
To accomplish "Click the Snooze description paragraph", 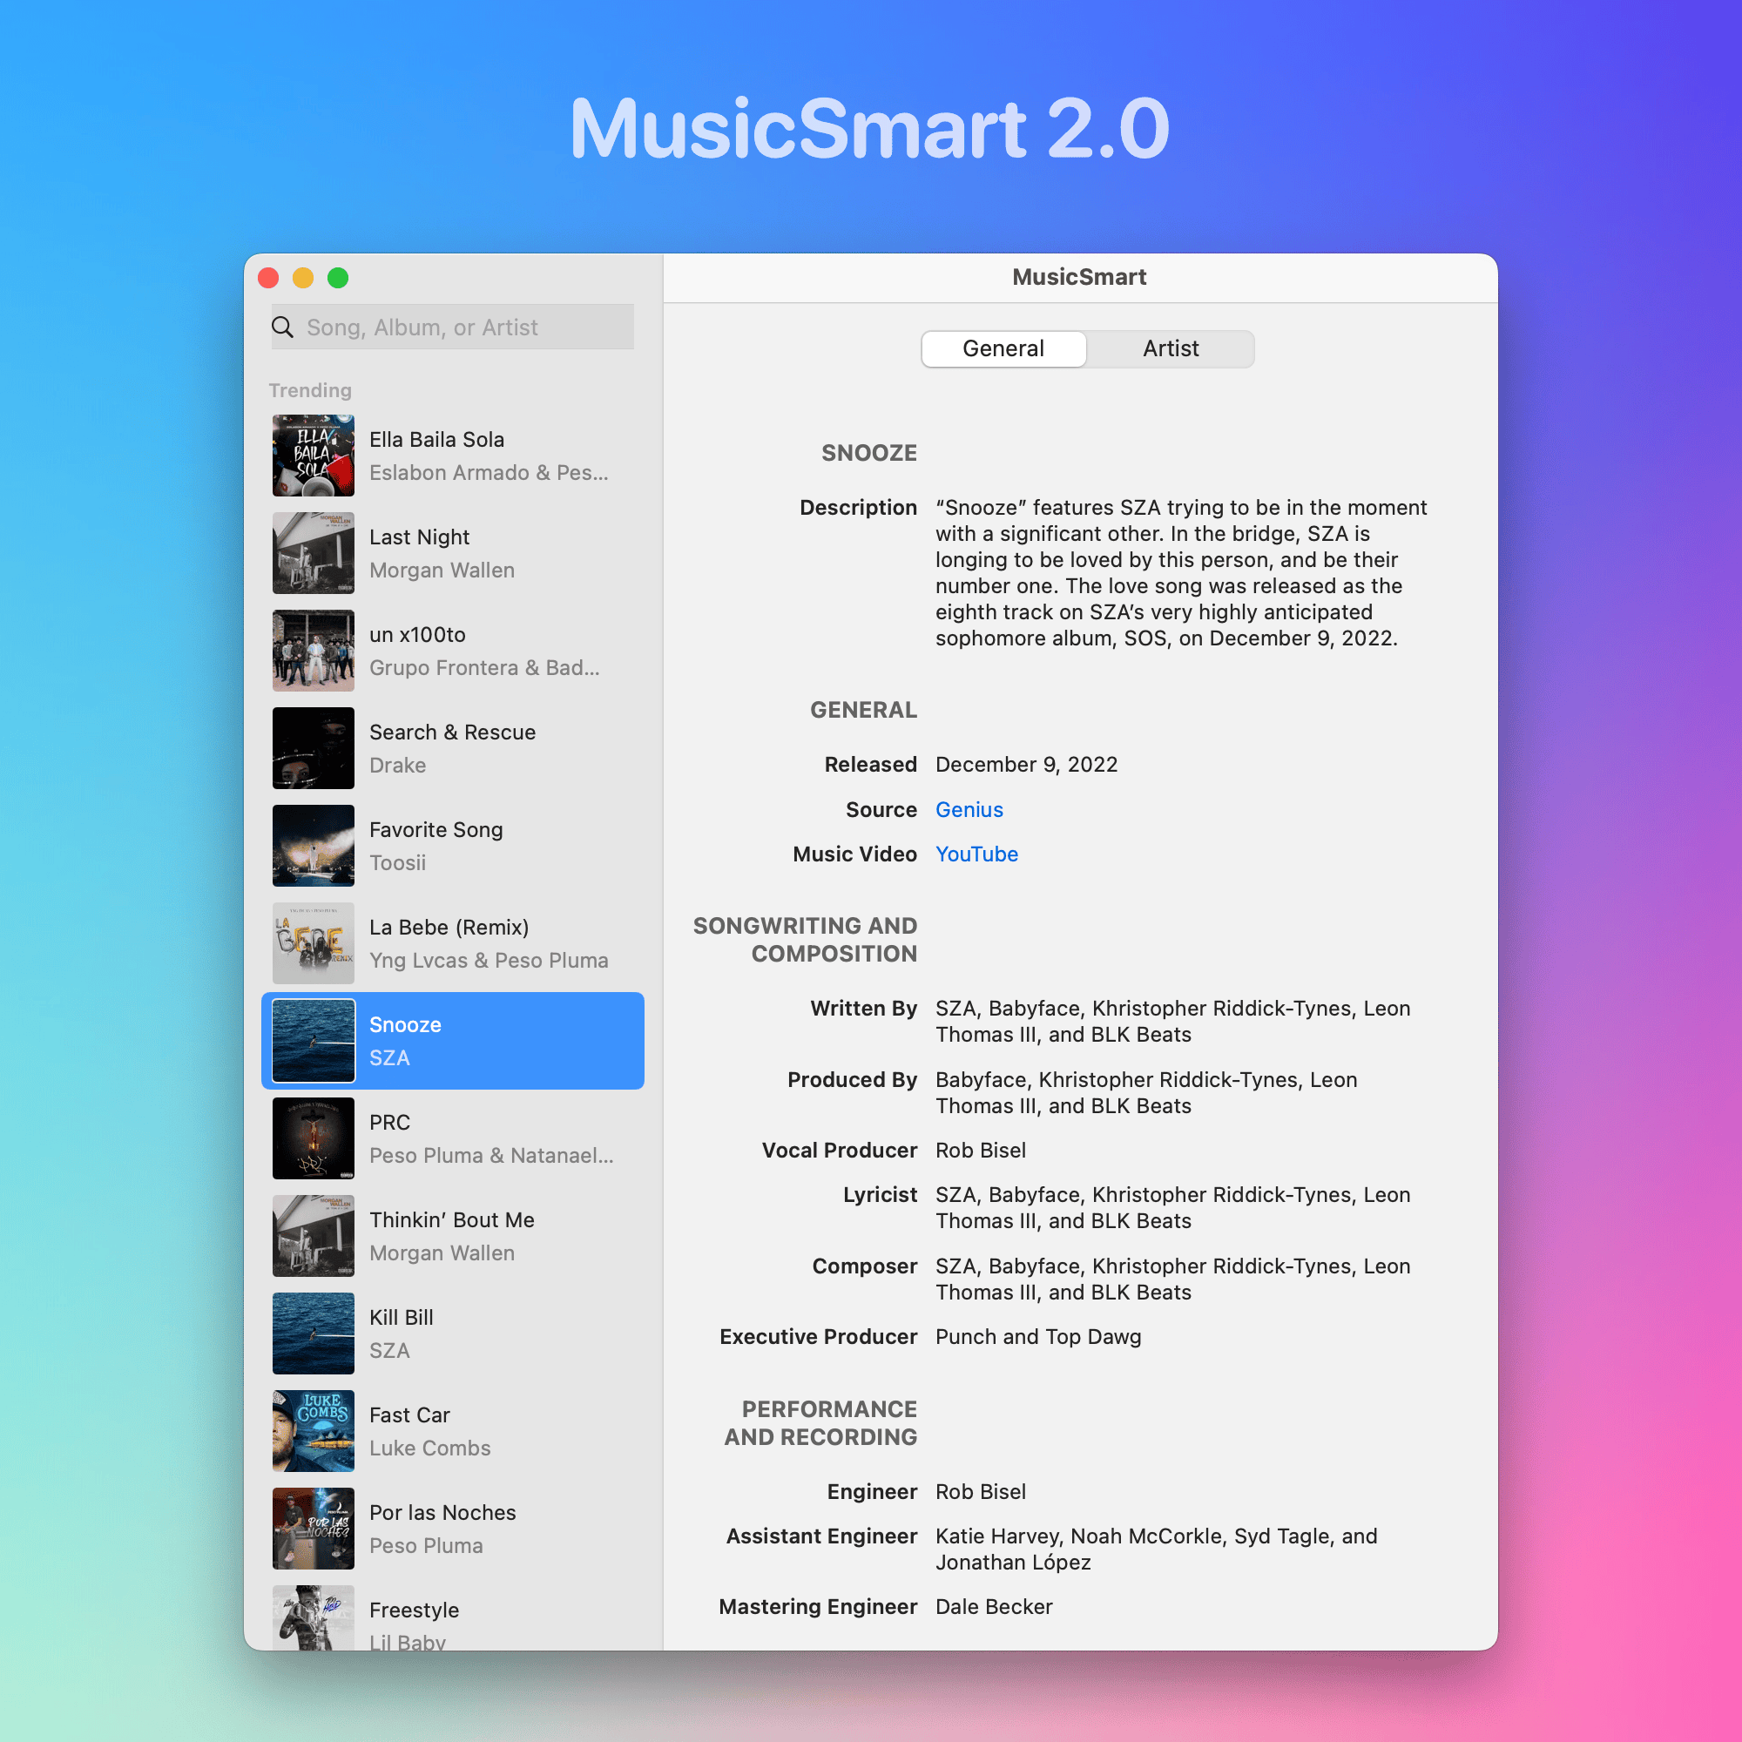I will click(x=1181, y=572).
